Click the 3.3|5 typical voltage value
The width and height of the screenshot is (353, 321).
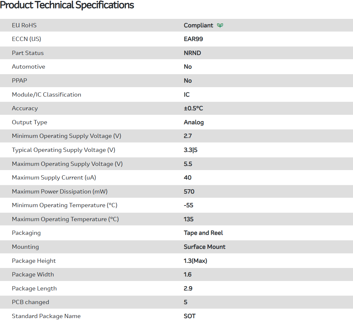191,150
